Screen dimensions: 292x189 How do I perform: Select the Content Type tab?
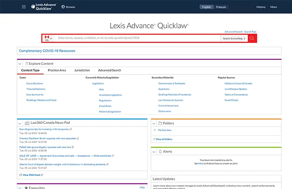(x=30, y=70)
